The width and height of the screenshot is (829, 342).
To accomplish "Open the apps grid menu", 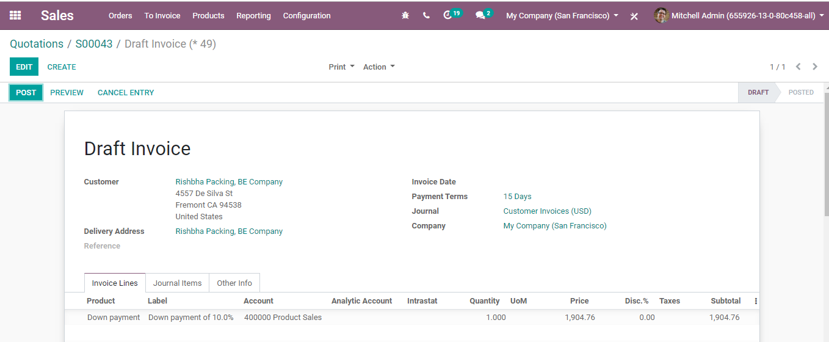I will click(x=15, y=15).
